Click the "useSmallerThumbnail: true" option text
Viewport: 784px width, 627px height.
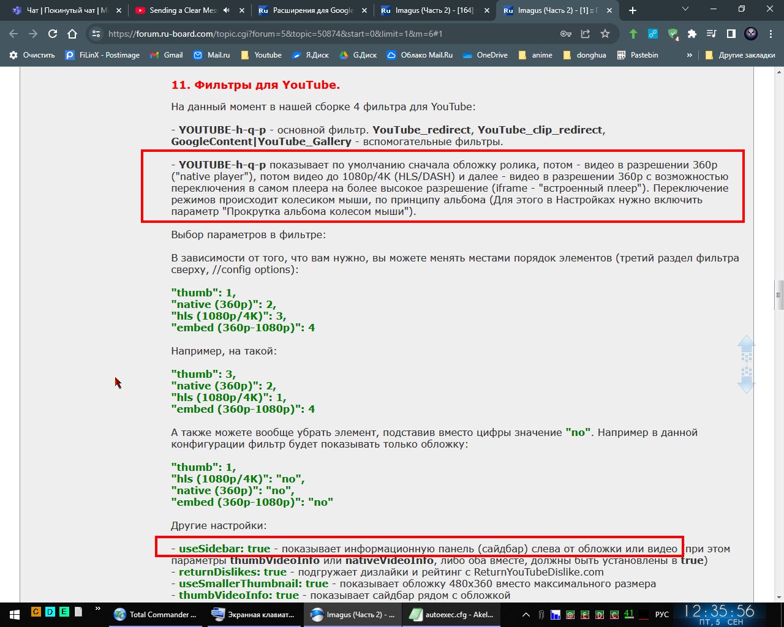254,584
